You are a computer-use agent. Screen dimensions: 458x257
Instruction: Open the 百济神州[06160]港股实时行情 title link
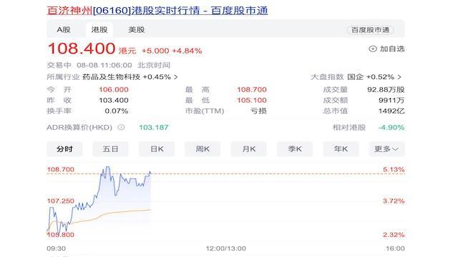157,11
